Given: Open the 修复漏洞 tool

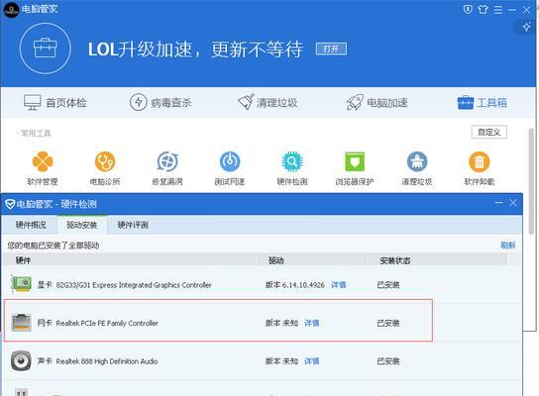Looking at the screenshot, I should click(x=167, y=161).
